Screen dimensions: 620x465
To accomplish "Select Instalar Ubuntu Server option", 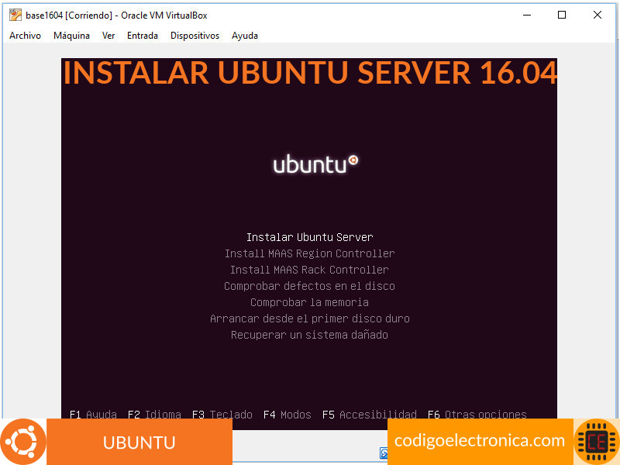I will [309, 237].
